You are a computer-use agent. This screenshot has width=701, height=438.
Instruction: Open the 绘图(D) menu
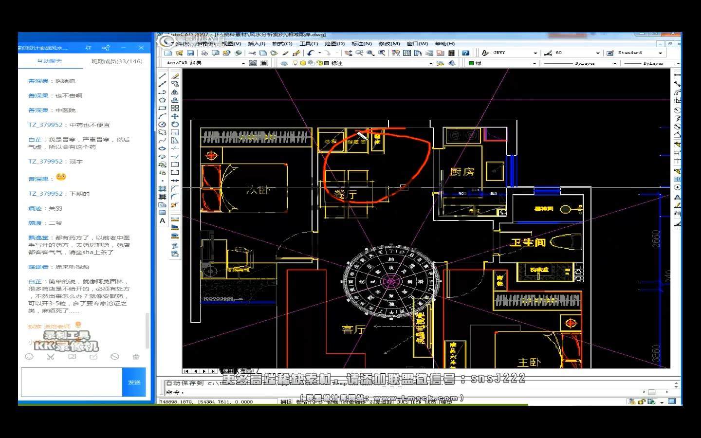(x=334, y=44)
